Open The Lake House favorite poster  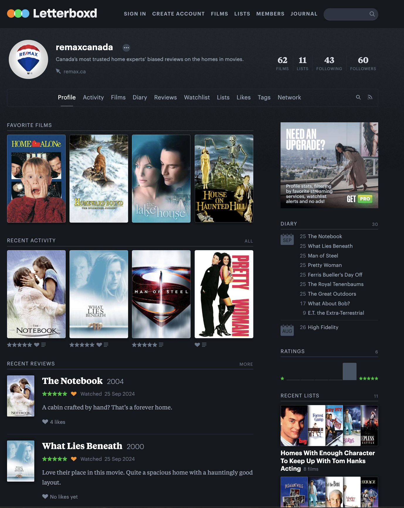click(161, 179)
